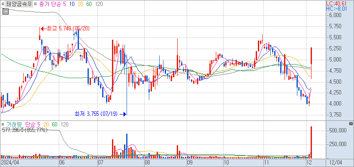354x167 pixels.
Task: Click the 577,396주(855.77%) volume readout
Action: pyautogui.click(x=24, y=130)
